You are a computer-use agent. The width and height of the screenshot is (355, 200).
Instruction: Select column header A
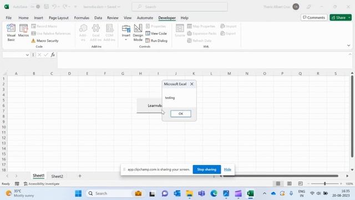tap(16, 73)
